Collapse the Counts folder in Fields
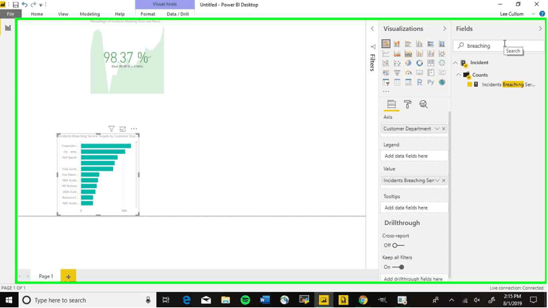 (x=458, y=75)
